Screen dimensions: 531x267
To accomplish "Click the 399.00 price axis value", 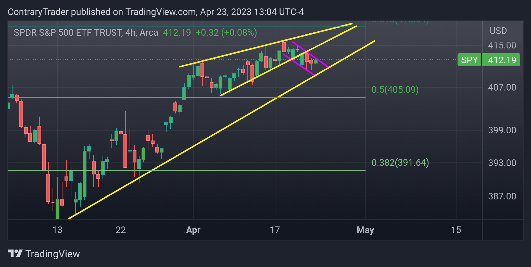I will 502,130.
